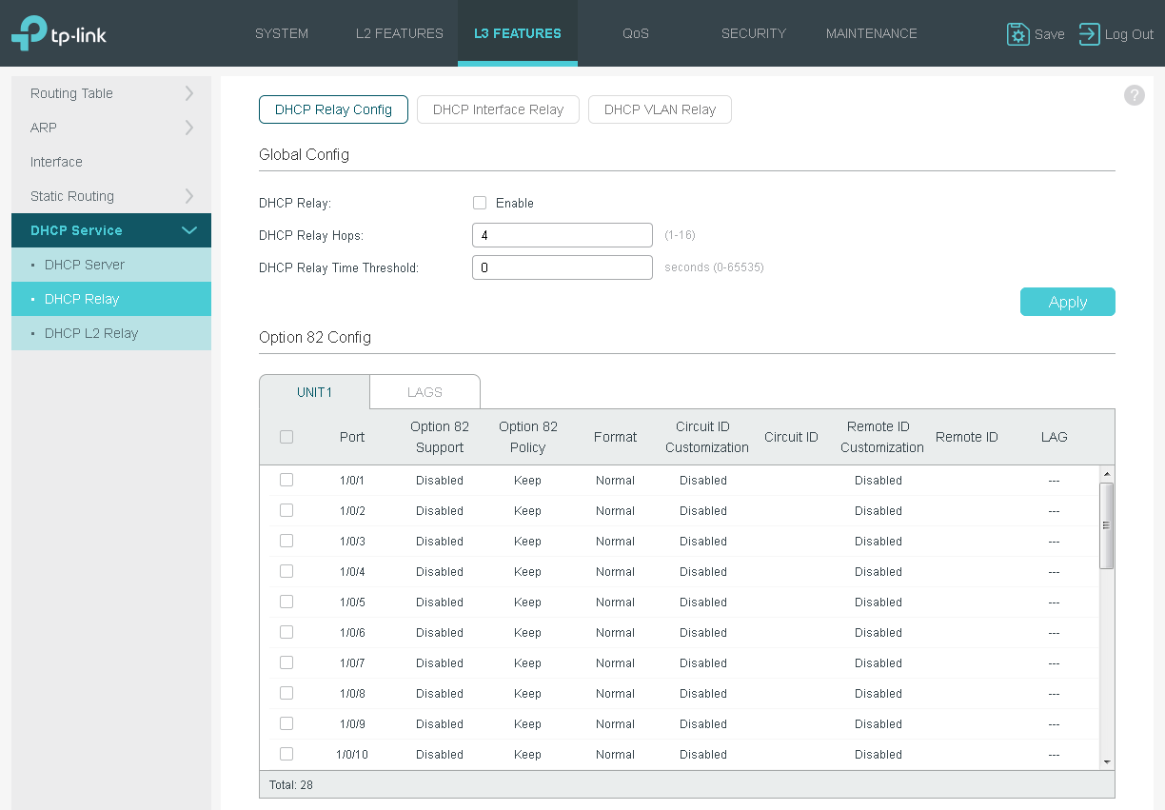The image size is (1165, 810).
Task: Click Keep policy in row 1/0/3
Action: (527, 542)
